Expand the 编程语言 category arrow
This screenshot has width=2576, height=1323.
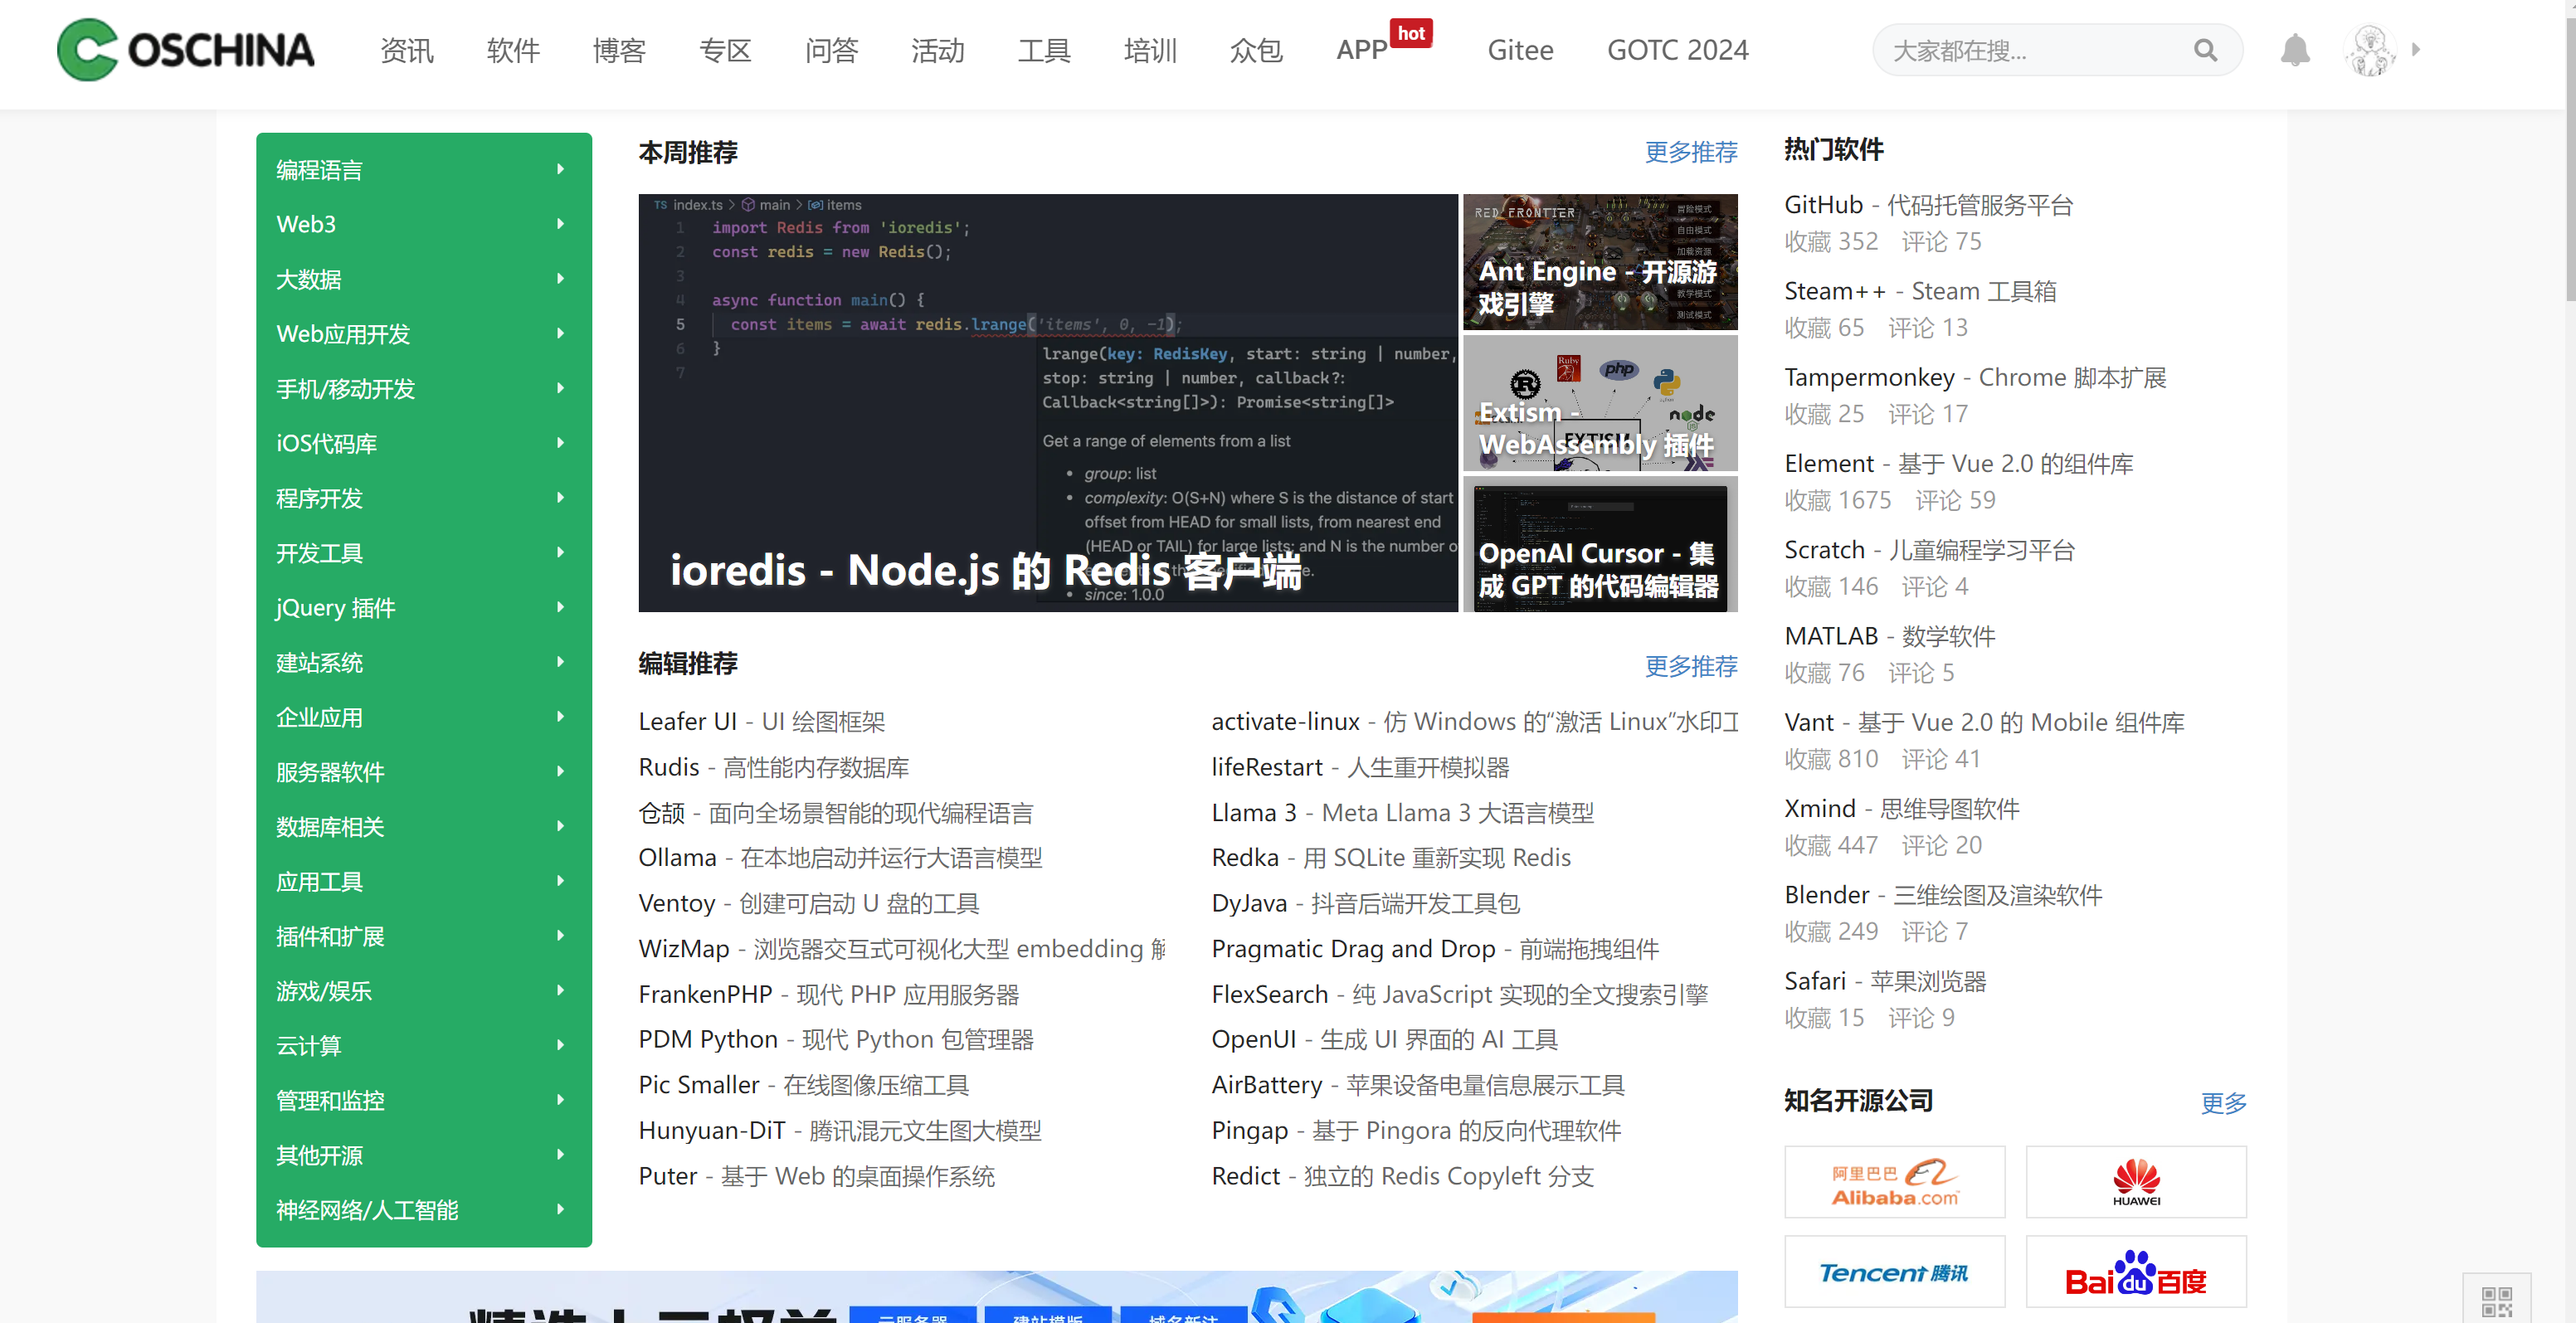560,169
